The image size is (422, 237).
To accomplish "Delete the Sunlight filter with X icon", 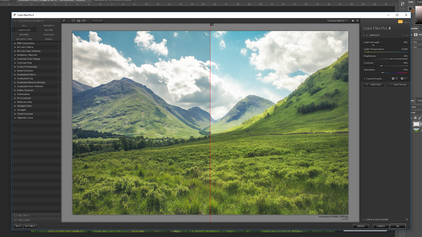I will [407, 35].
